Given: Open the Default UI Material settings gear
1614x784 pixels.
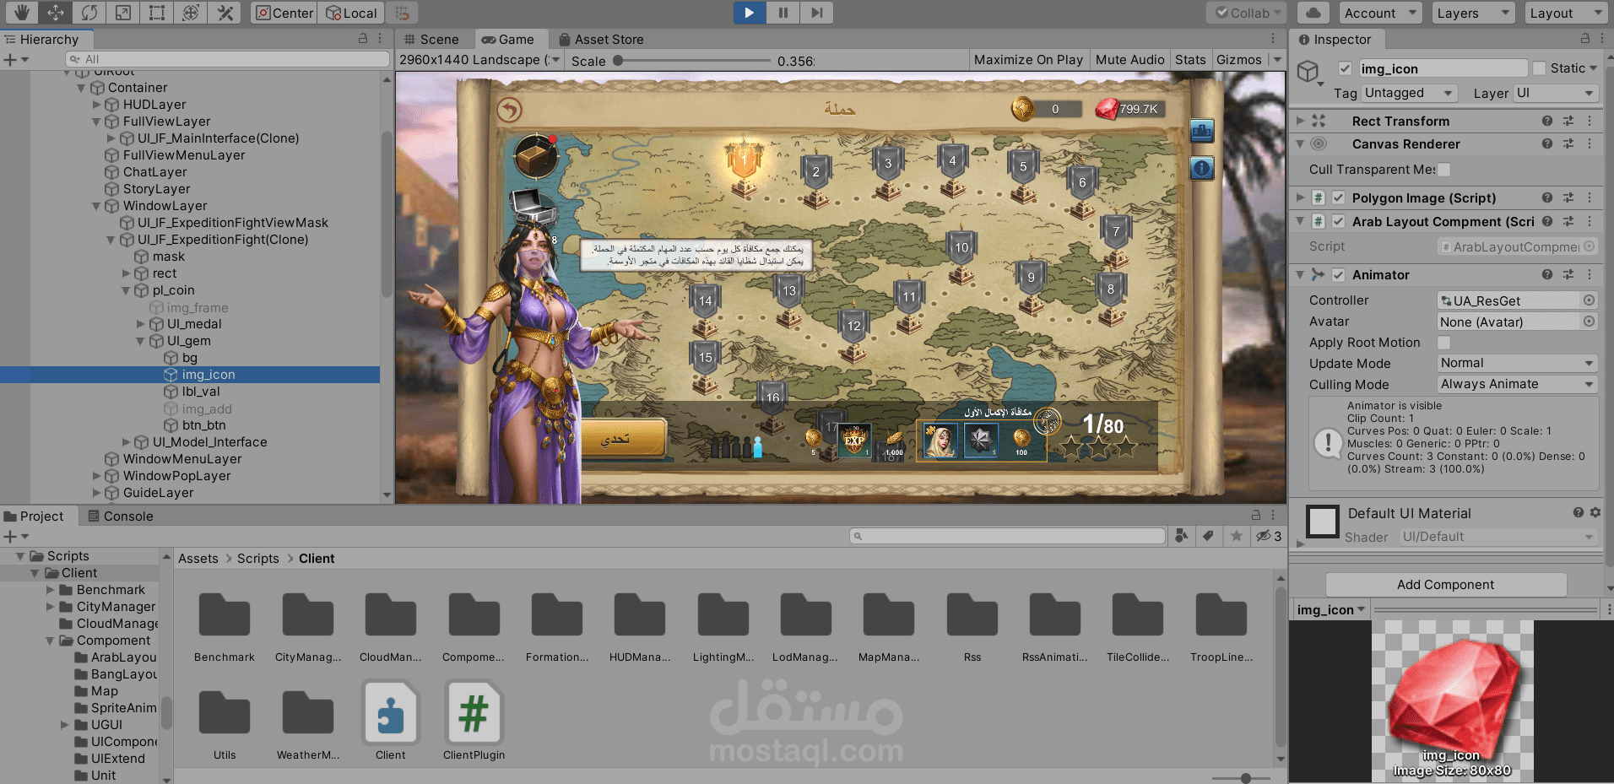Looking at the screenshot, I should tap(1595, 513).
